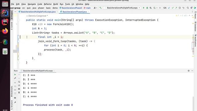The height and width of the screenshot is (111, 197).
Task: Click the Build project hammer icon
Action: (x=100, y=8)
